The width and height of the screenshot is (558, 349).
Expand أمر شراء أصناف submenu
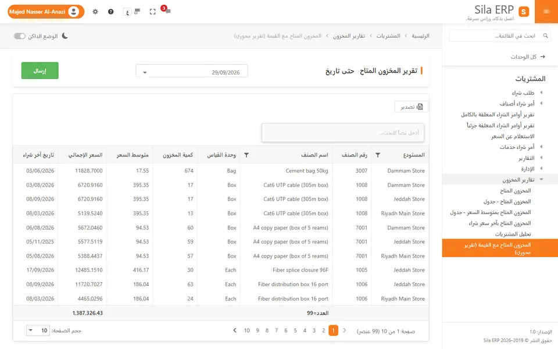[541, 104]
